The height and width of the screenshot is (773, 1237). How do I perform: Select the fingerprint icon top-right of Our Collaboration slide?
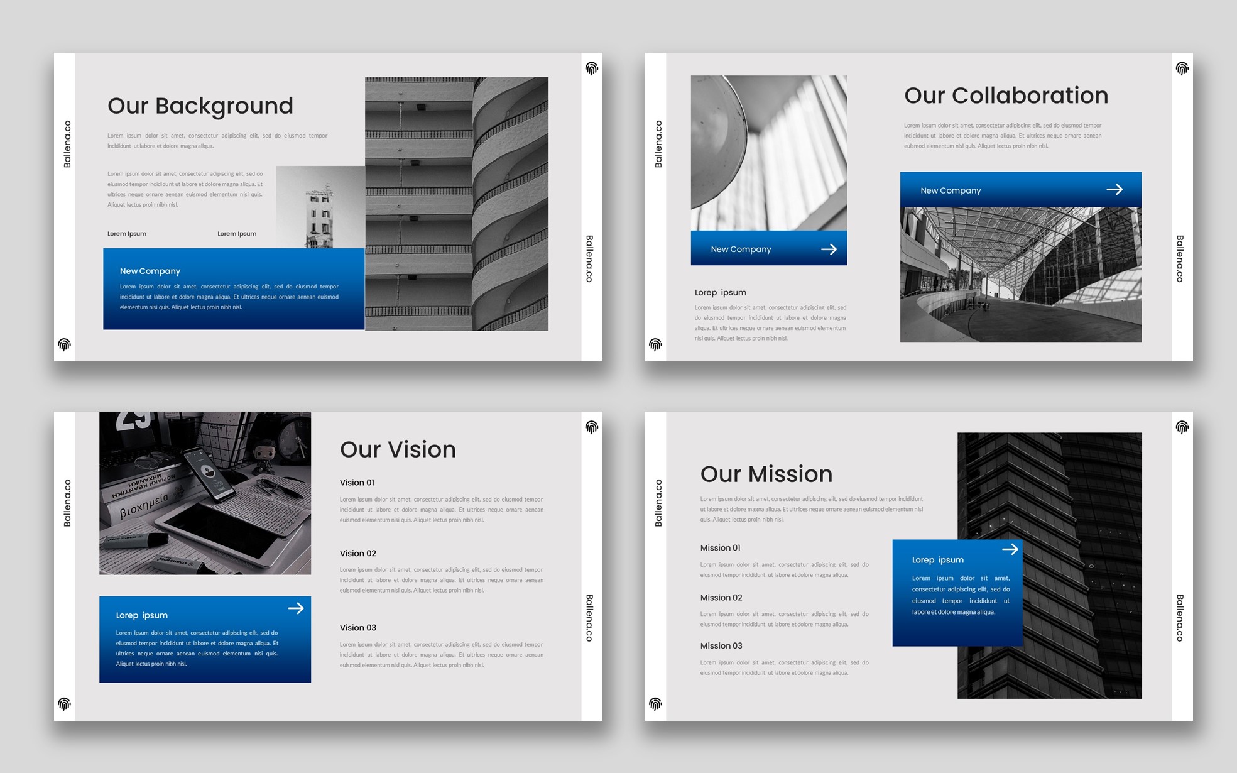(x=1182, y=69)
